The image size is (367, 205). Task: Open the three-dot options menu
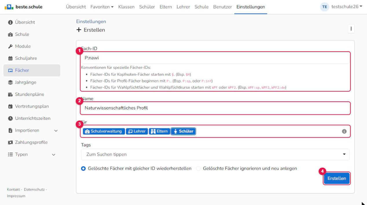pyautogui.click(x=351, y=29)
